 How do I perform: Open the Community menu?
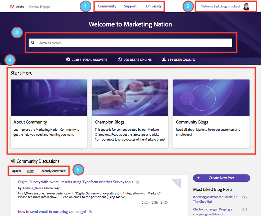point(107,6)
